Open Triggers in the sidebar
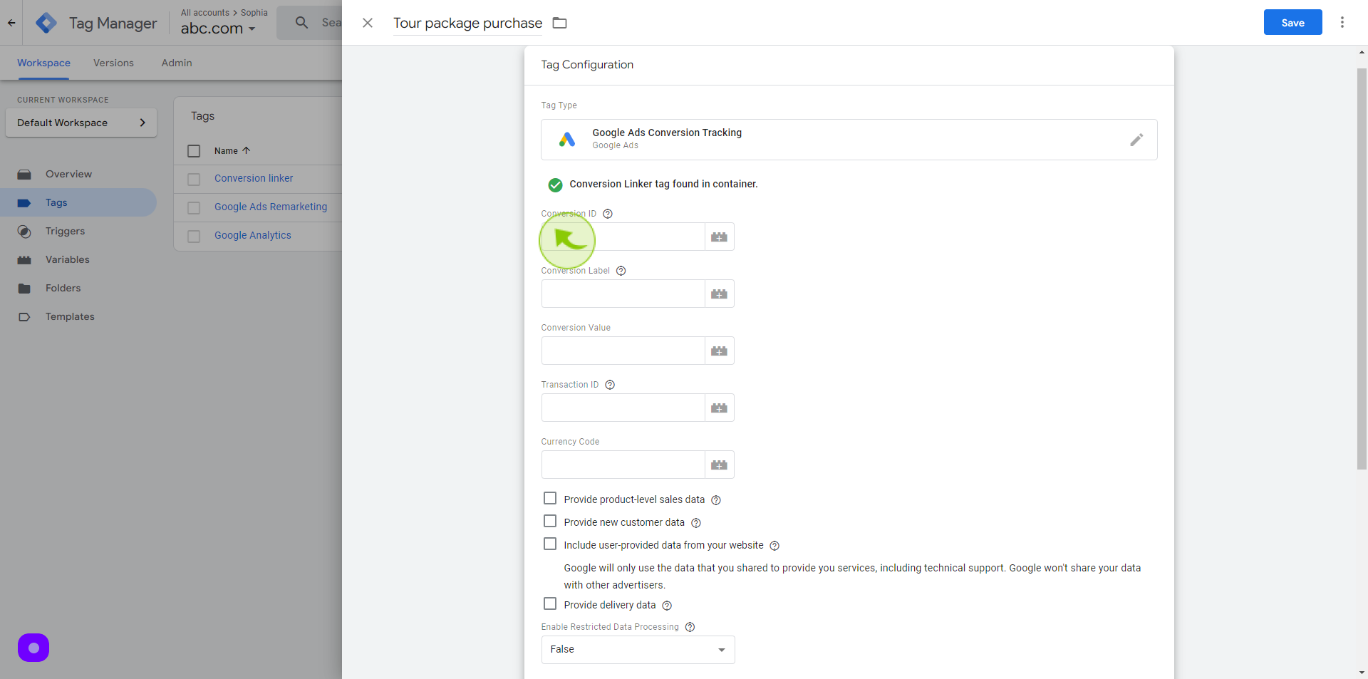This screenshot has height=679, width=1368. tap(78, 231)
